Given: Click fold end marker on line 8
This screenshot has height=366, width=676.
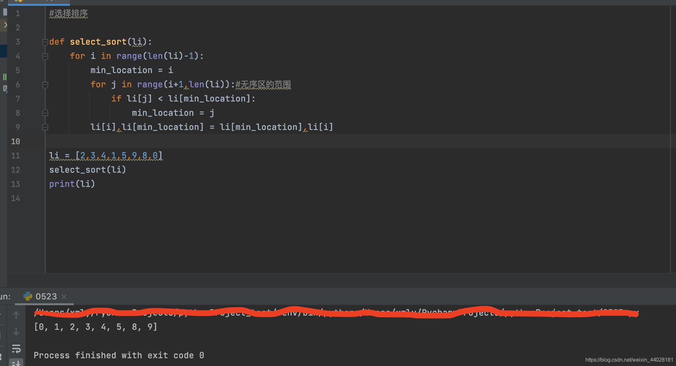Looking at the screenshot, I should 45,113.
